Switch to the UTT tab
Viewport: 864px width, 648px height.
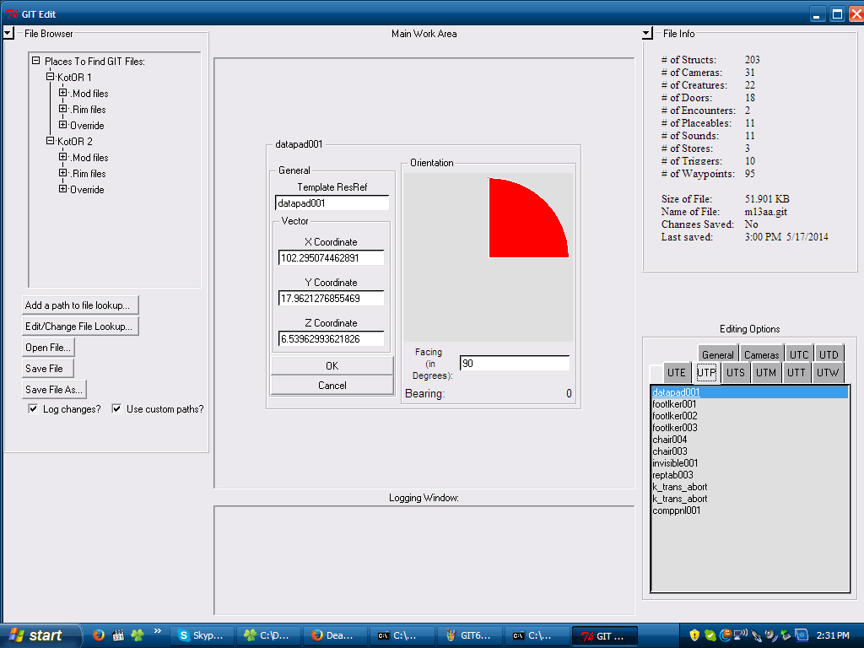coord(796,372)
